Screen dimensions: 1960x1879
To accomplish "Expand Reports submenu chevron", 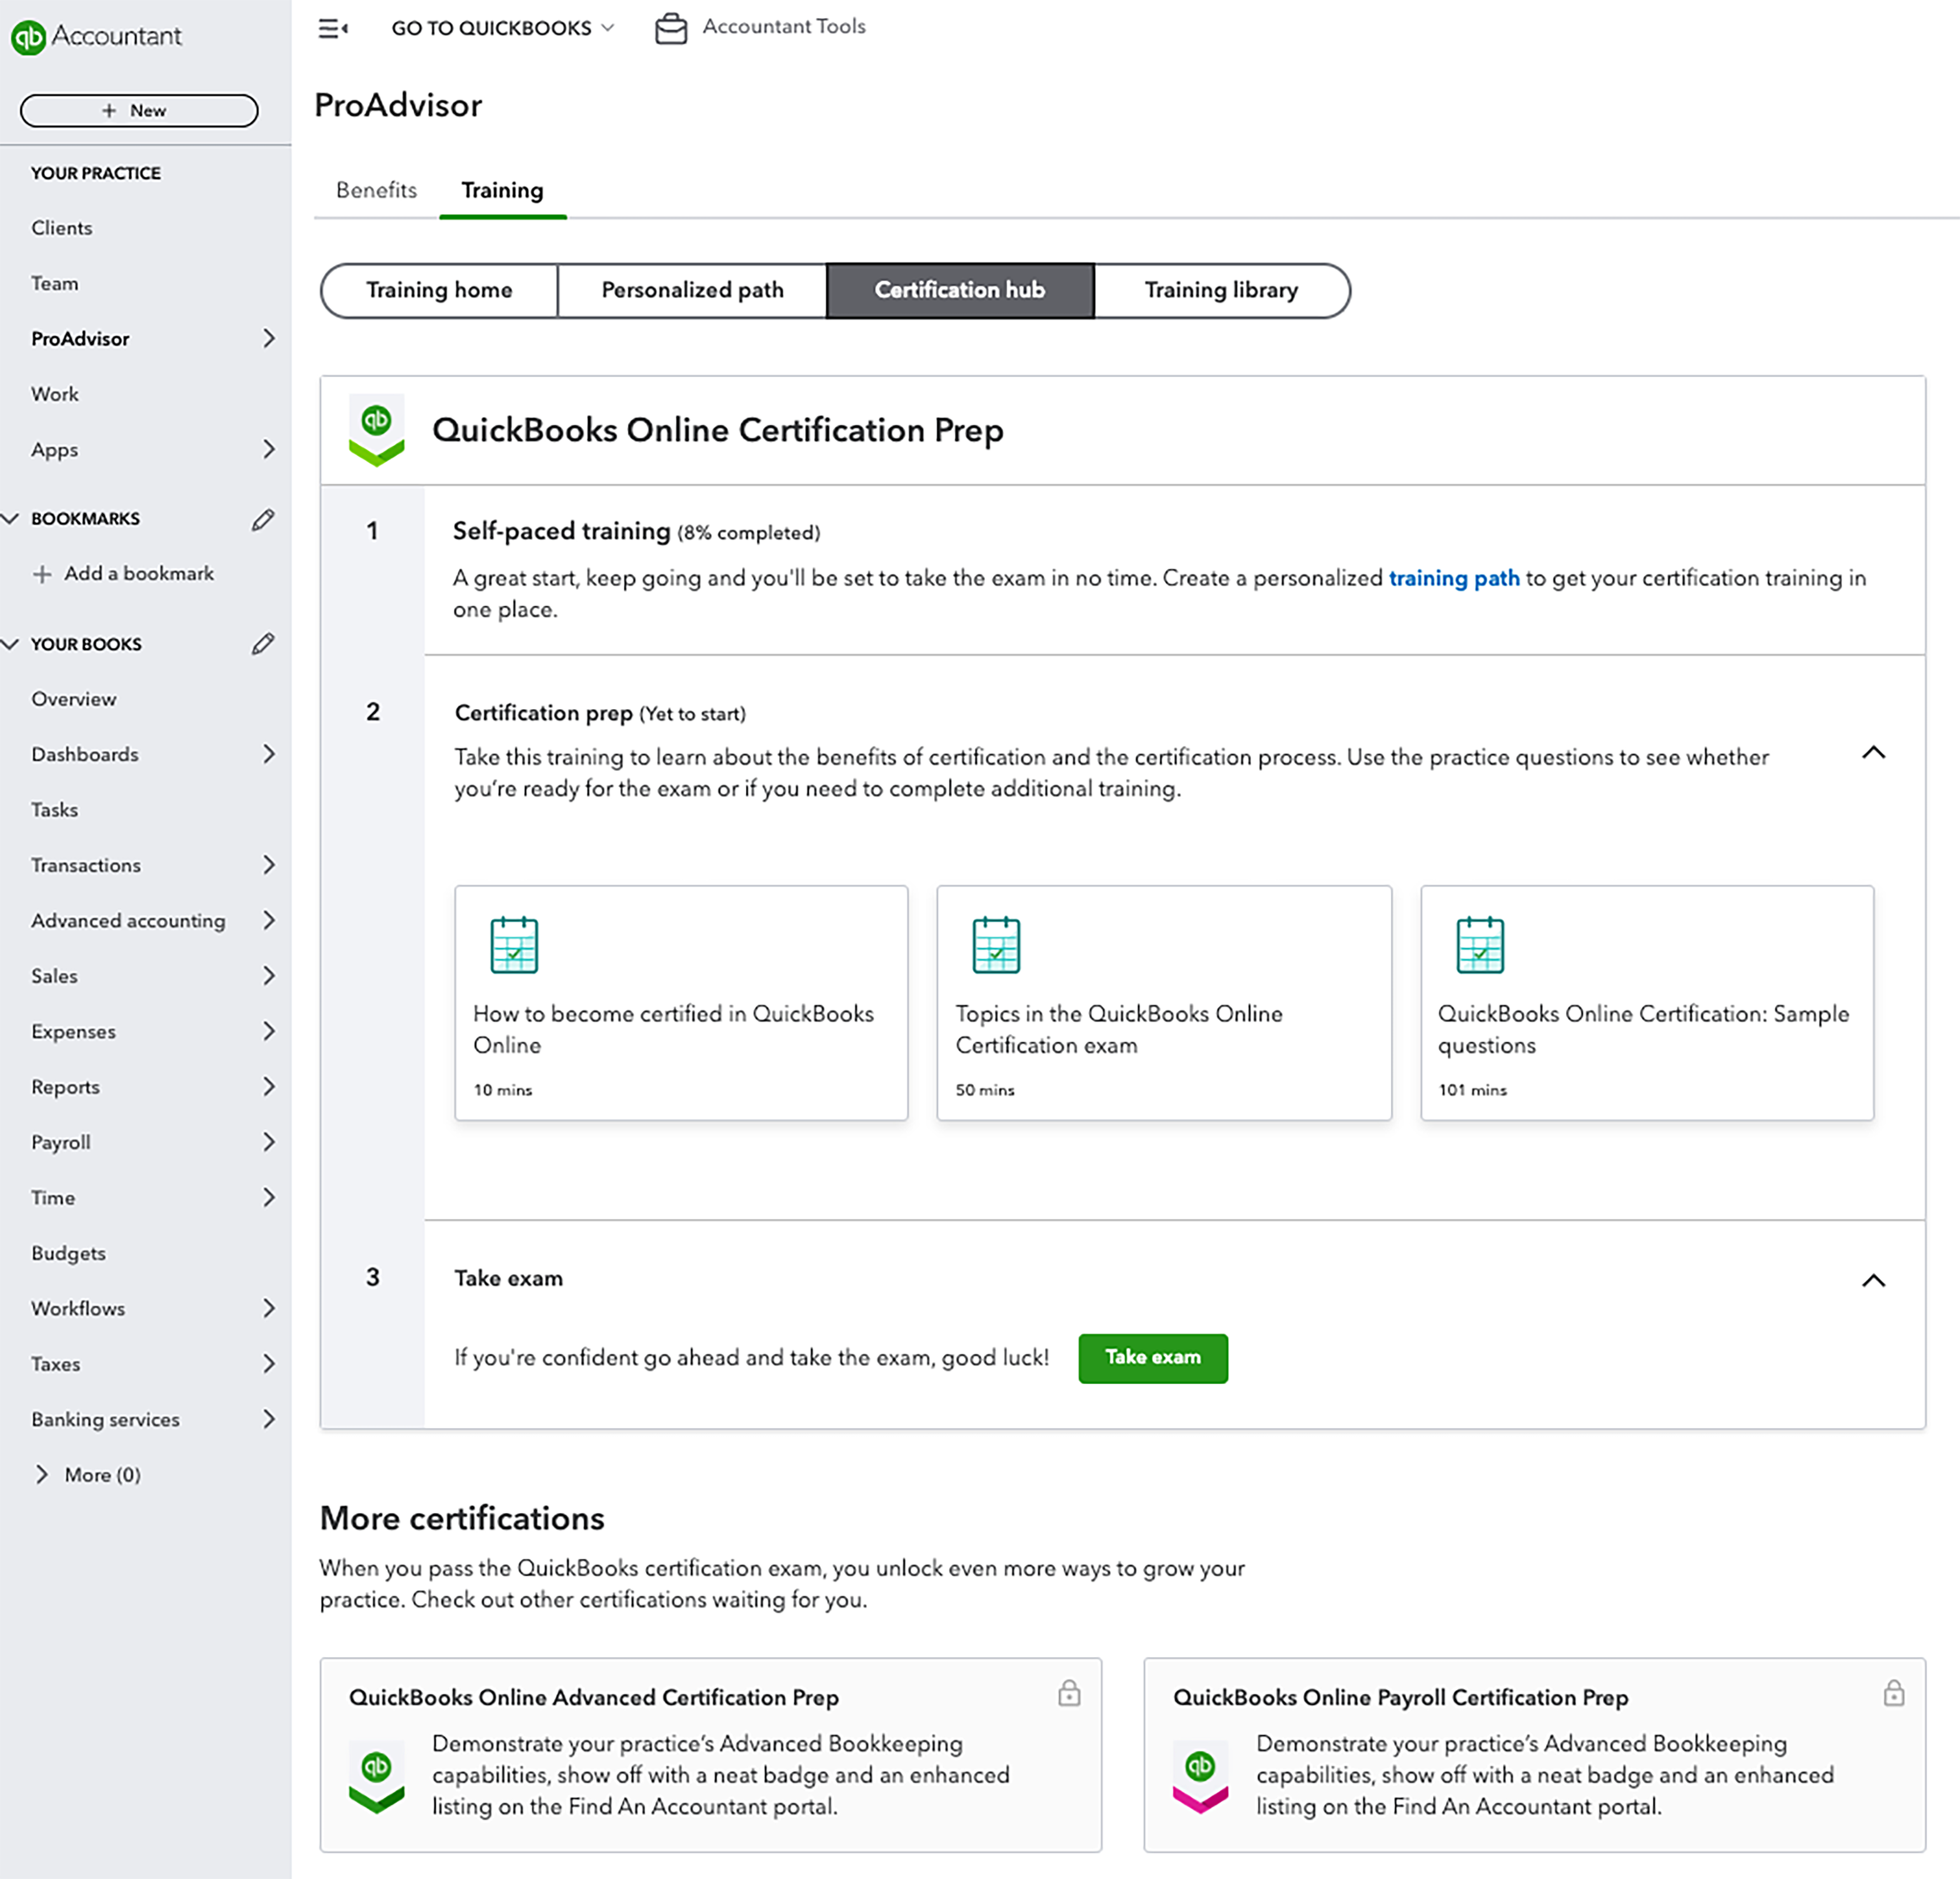I will (x=268, y=1087).
